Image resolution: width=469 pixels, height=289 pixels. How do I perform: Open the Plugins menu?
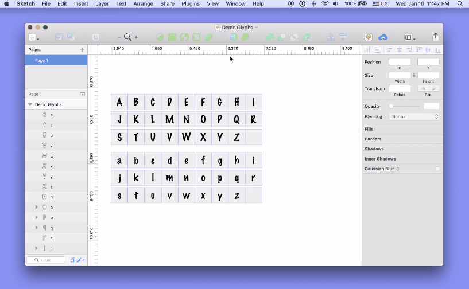(190, 4)
